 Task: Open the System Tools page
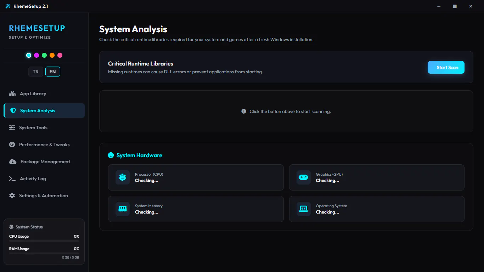(44, 127)
